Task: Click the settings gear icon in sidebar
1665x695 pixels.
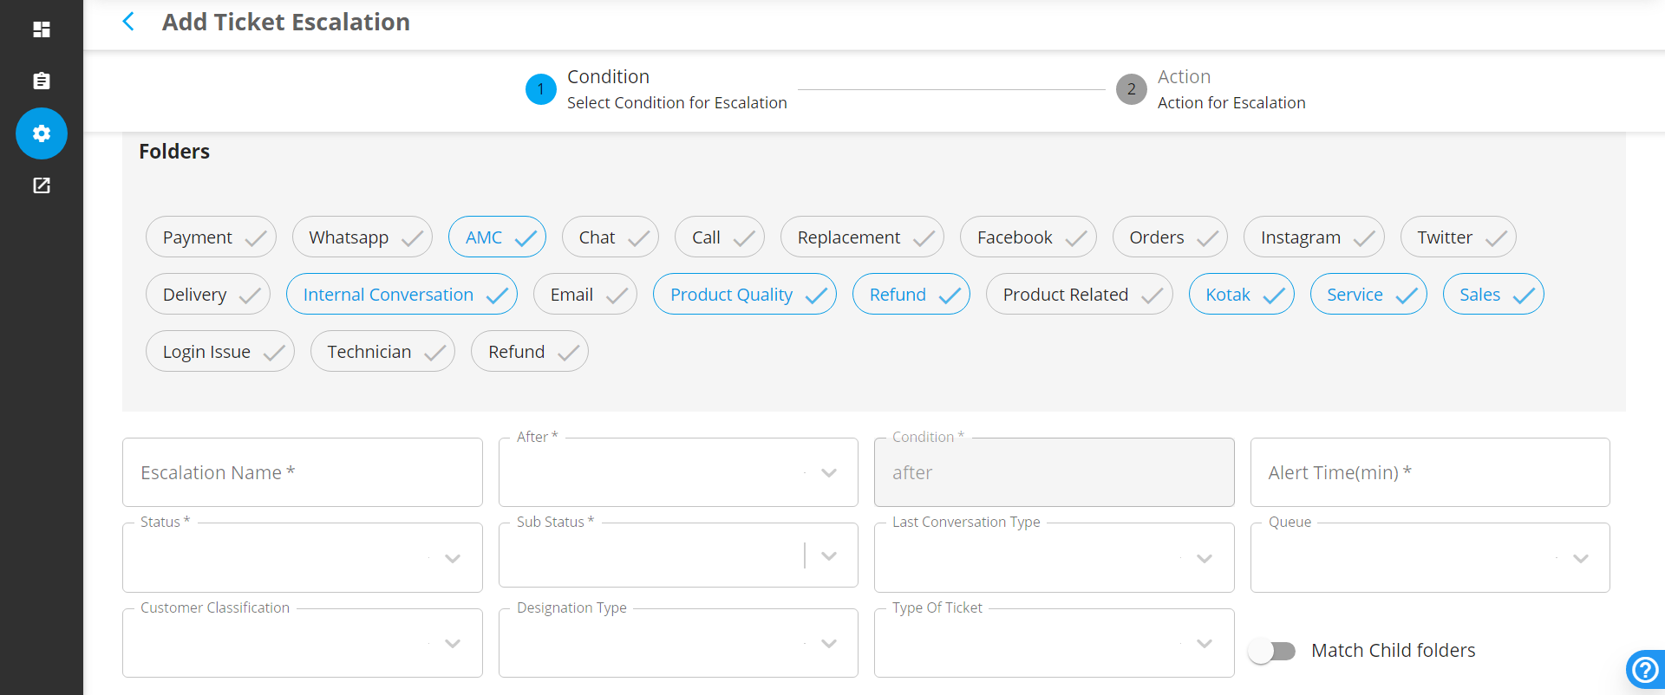Action: 42,133
